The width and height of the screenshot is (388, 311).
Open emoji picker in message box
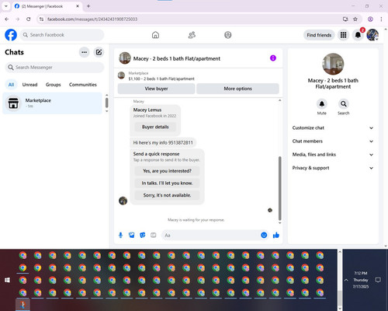264,235
